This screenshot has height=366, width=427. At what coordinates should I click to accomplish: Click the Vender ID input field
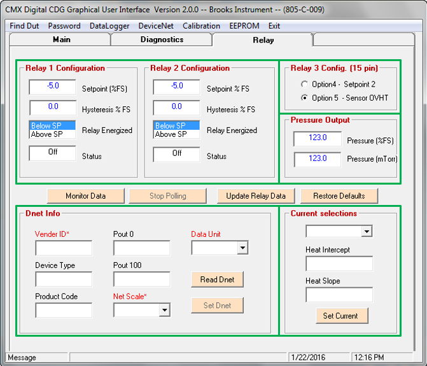[x=64, y=248]
